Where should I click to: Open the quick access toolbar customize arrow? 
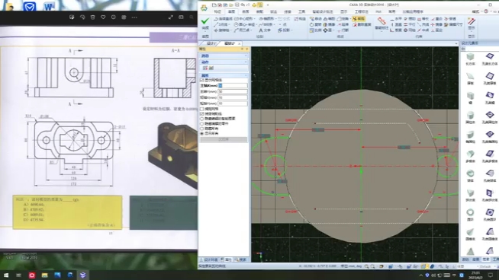pos(268,5)
